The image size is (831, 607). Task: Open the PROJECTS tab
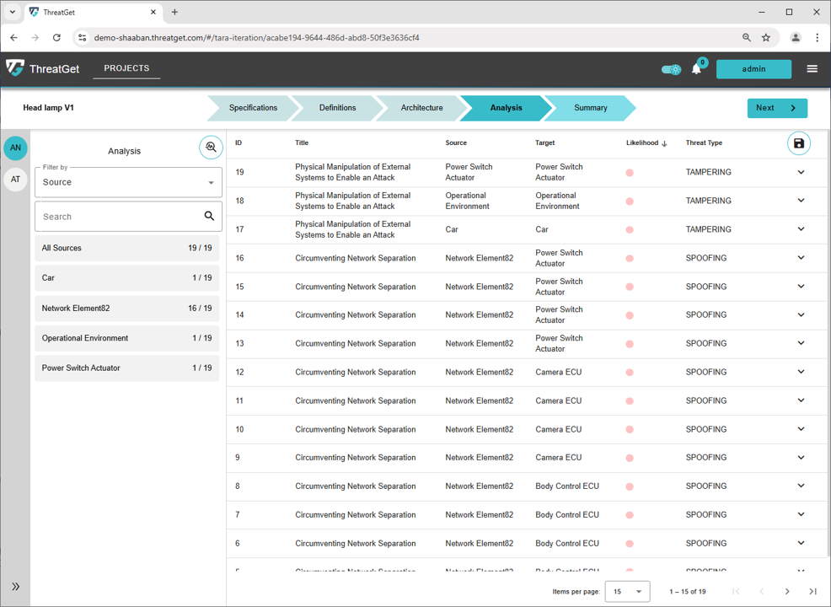point(126,68)
